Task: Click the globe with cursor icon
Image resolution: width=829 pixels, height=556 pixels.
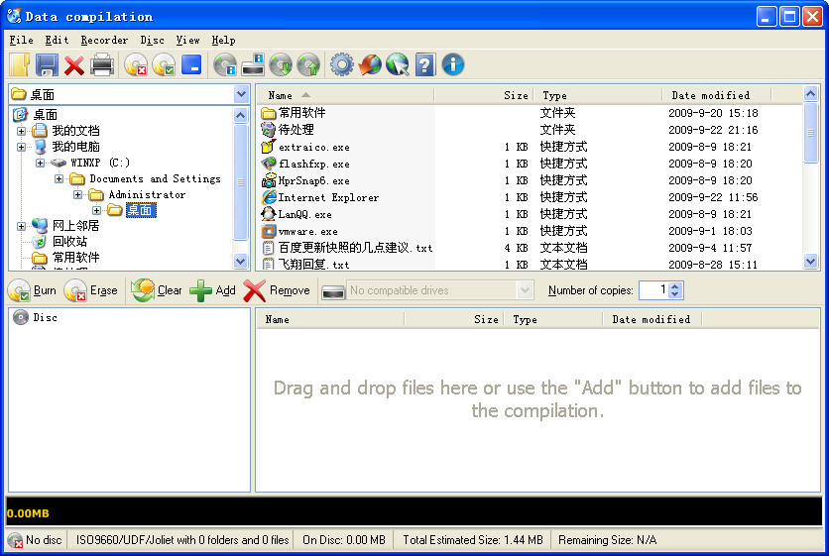Action: tap(398, 65)
